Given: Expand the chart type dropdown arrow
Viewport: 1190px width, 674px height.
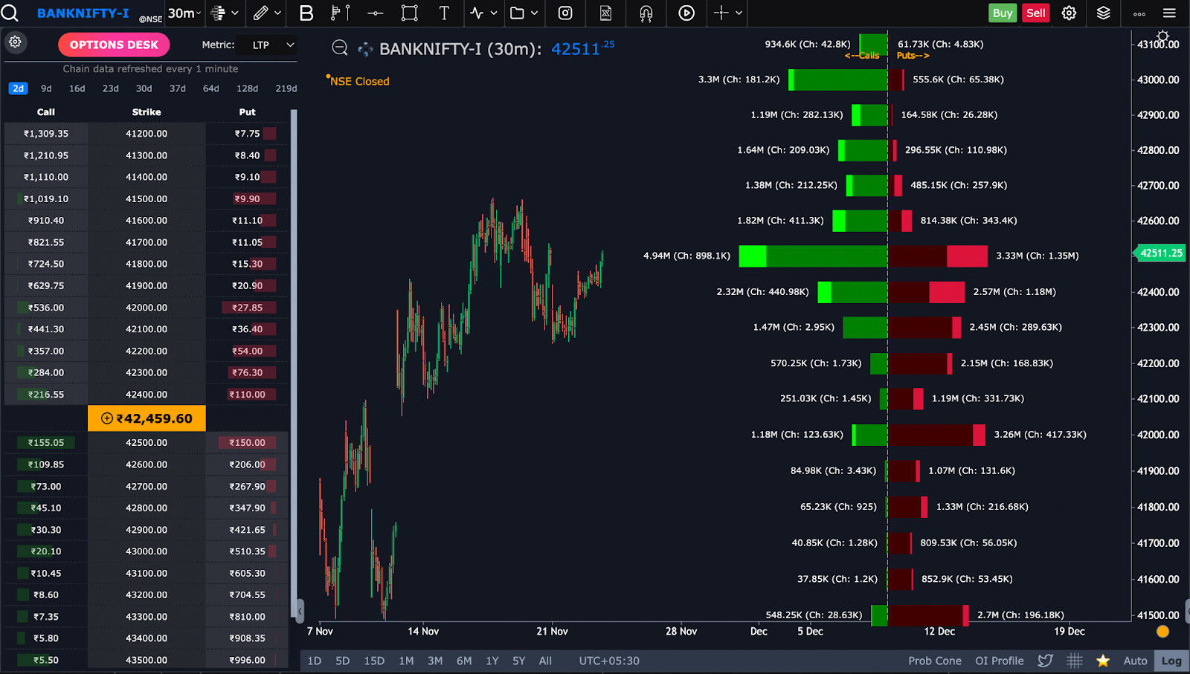Looking at the screenshot, I should click(235, 13).
